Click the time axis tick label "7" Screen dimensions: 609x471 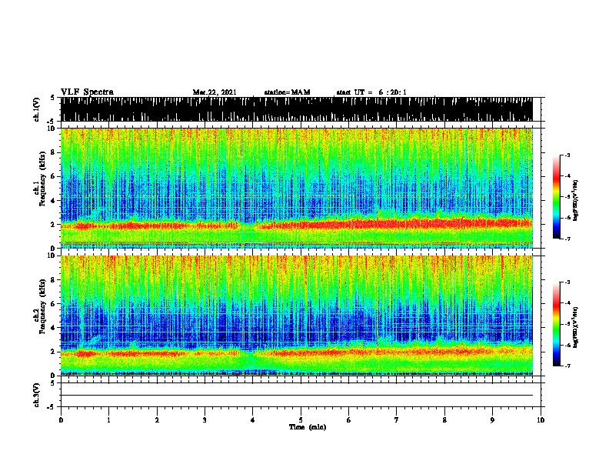pyautogui.click(x=397, y=420)
